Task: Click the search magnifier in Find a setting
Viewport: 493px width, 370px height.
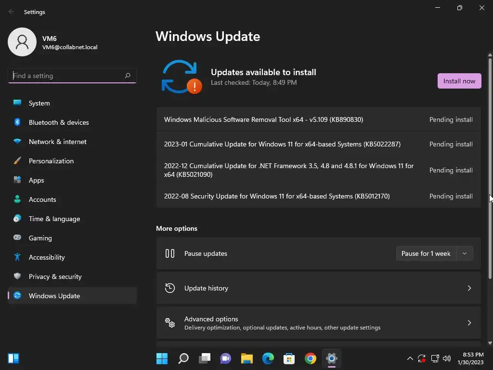Action: click(127, 76)
